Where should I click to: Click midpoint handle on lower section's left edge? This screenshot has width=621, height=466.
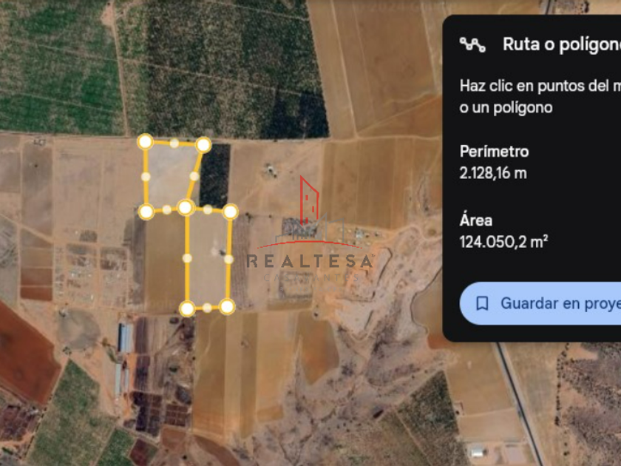[x=187, y=258]
